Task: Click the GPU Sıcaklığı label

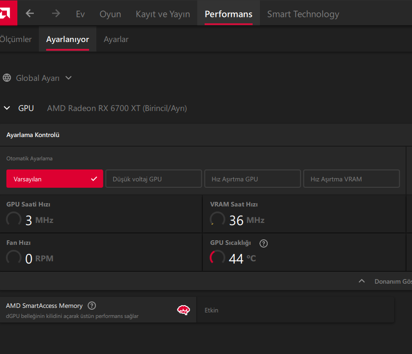Action: point(230,243)
